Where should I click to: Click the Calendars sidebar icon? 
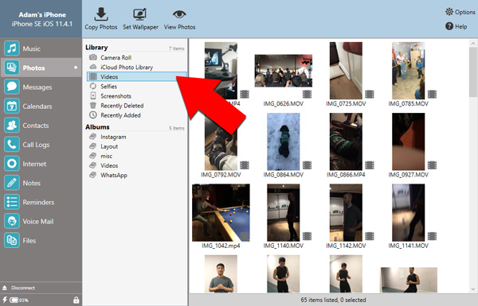(x=12, y=107)
